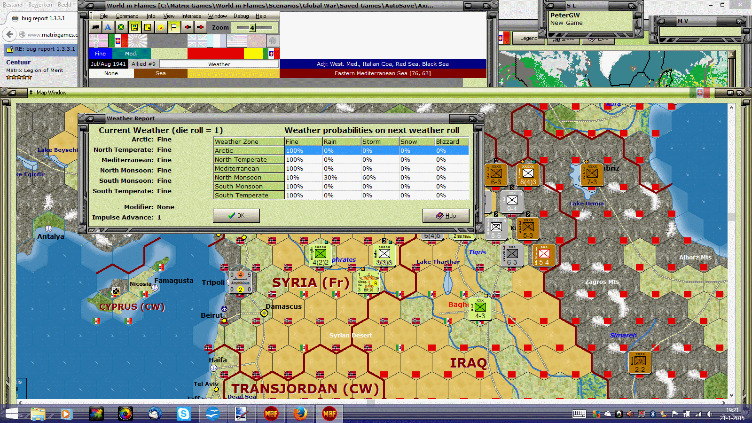Click the 60% storm value for North Monsoon
The height and width of the screenshot is (423, 752).
click(380, 178)
